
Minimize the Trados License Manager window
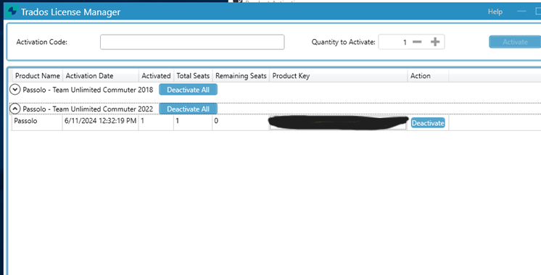[521, 12]
